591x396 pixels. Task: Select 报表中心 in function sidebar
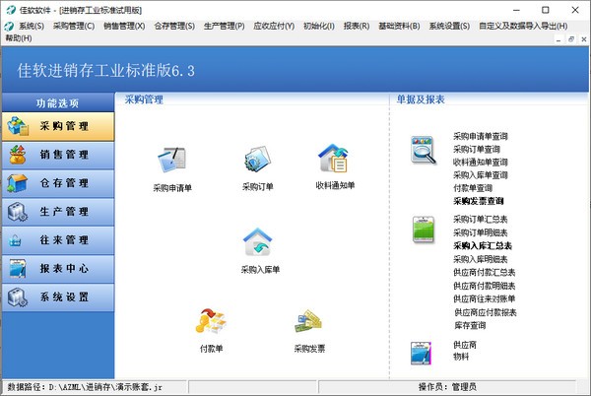(x=58, y=269)
